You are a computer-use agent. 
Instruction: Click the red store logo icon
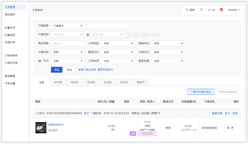[222, 10]
